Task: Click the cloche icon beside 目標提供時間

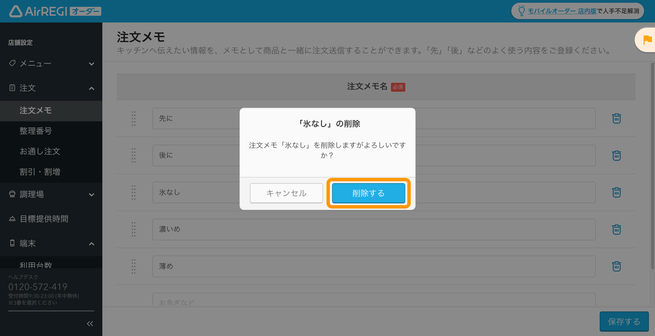Action: pyautogui.click(x=12, y=219)
